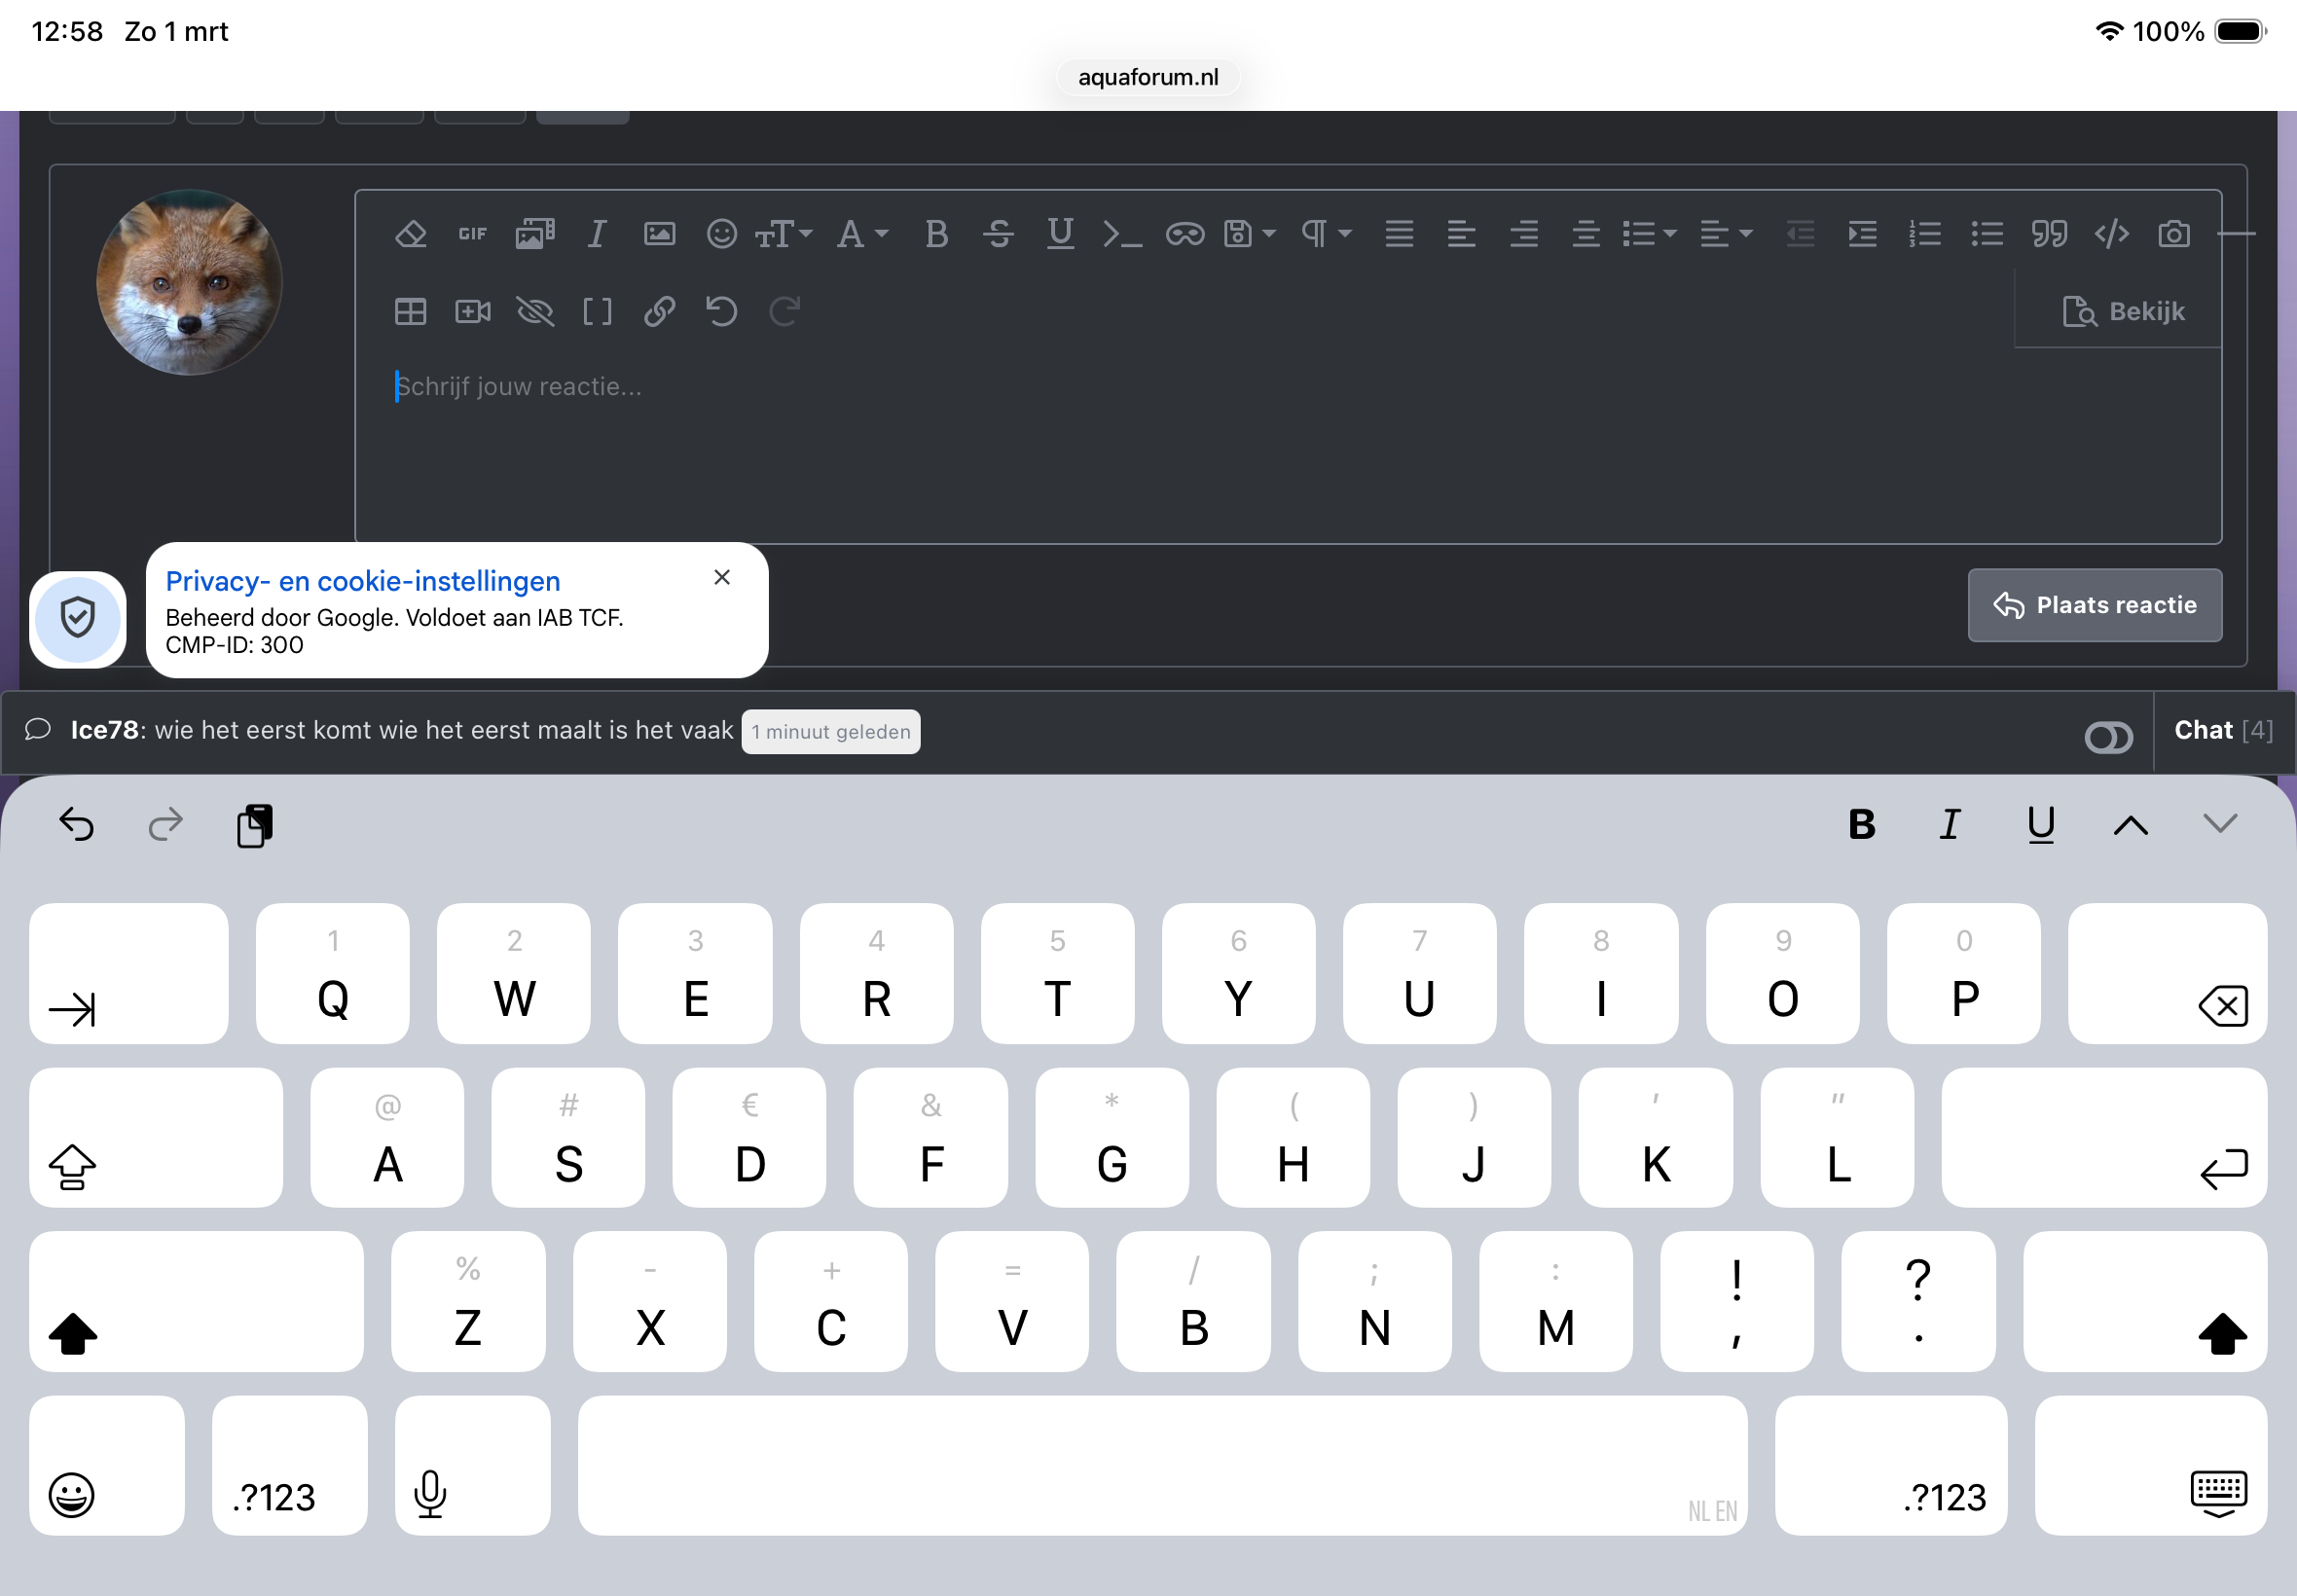Insert a quote block

2049,234
